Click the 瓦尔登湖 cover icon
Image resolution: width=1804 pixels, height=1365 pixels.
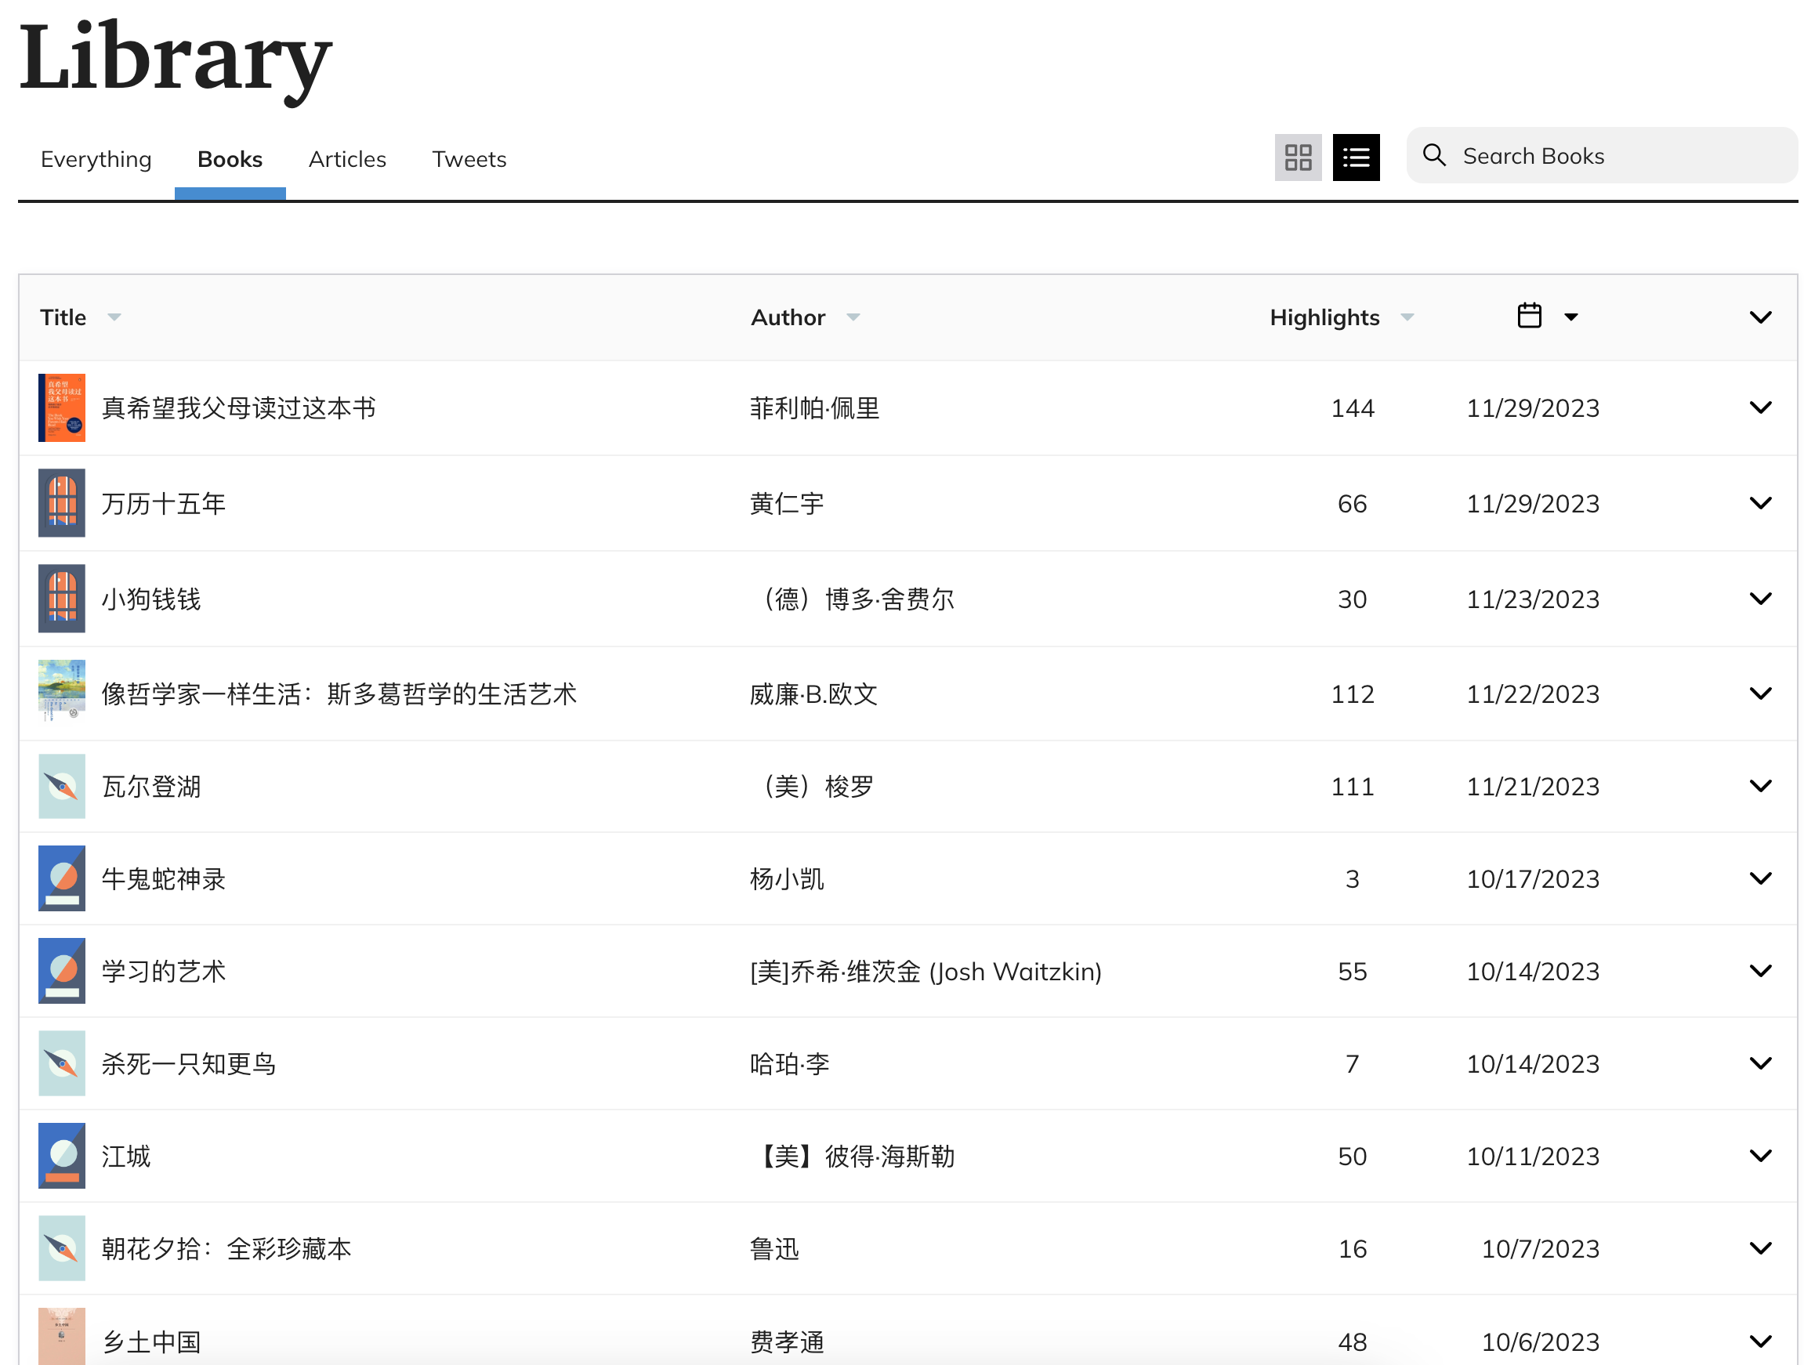[x=62, y=786]
